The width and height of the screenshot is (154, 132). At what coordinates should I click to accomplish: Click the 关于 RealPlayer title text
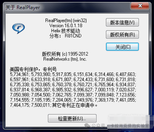tap(23, 7)
